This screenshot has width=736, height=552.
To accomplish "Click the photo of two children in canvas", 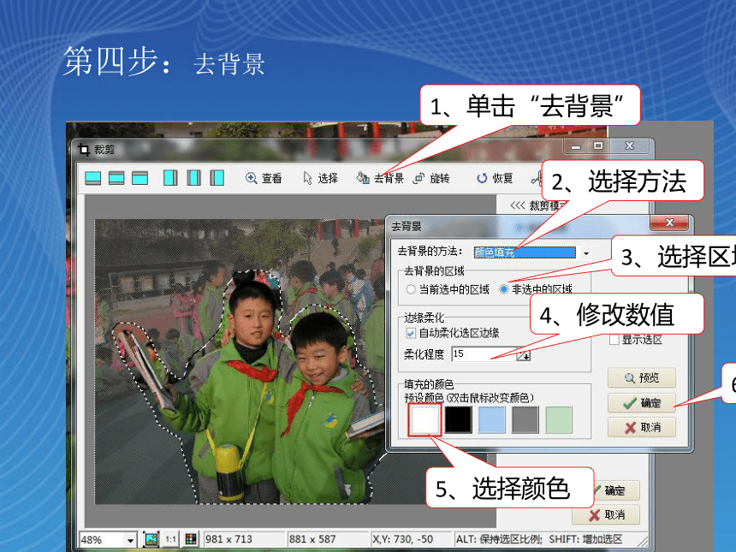I will click(x=240, y=361).
